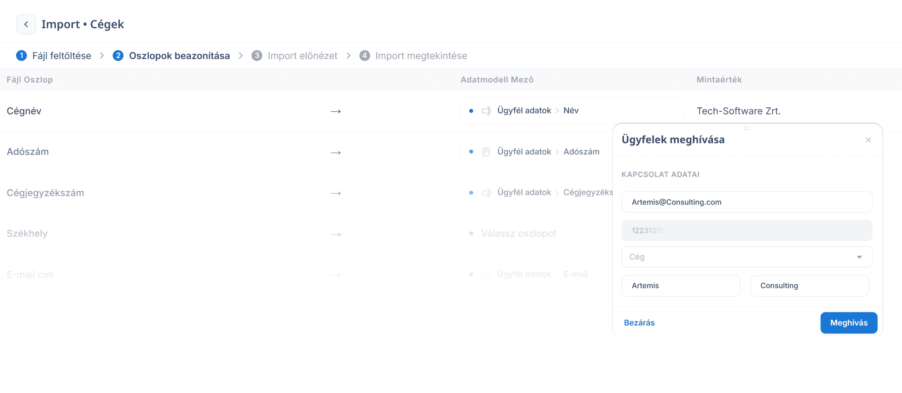
Task: Open the Válassz oszlopot selector for Székhely
Action: coord(536,233)
